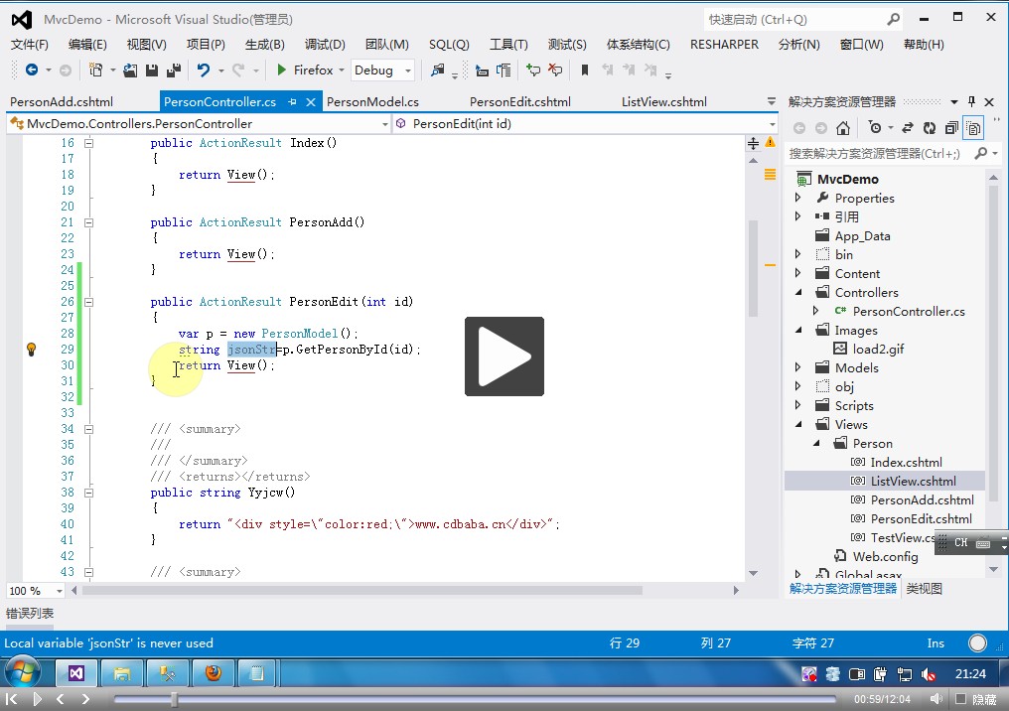Click the Save All toolbar icon
Screen dimensions: 1009x711
(x=173, y=71)
